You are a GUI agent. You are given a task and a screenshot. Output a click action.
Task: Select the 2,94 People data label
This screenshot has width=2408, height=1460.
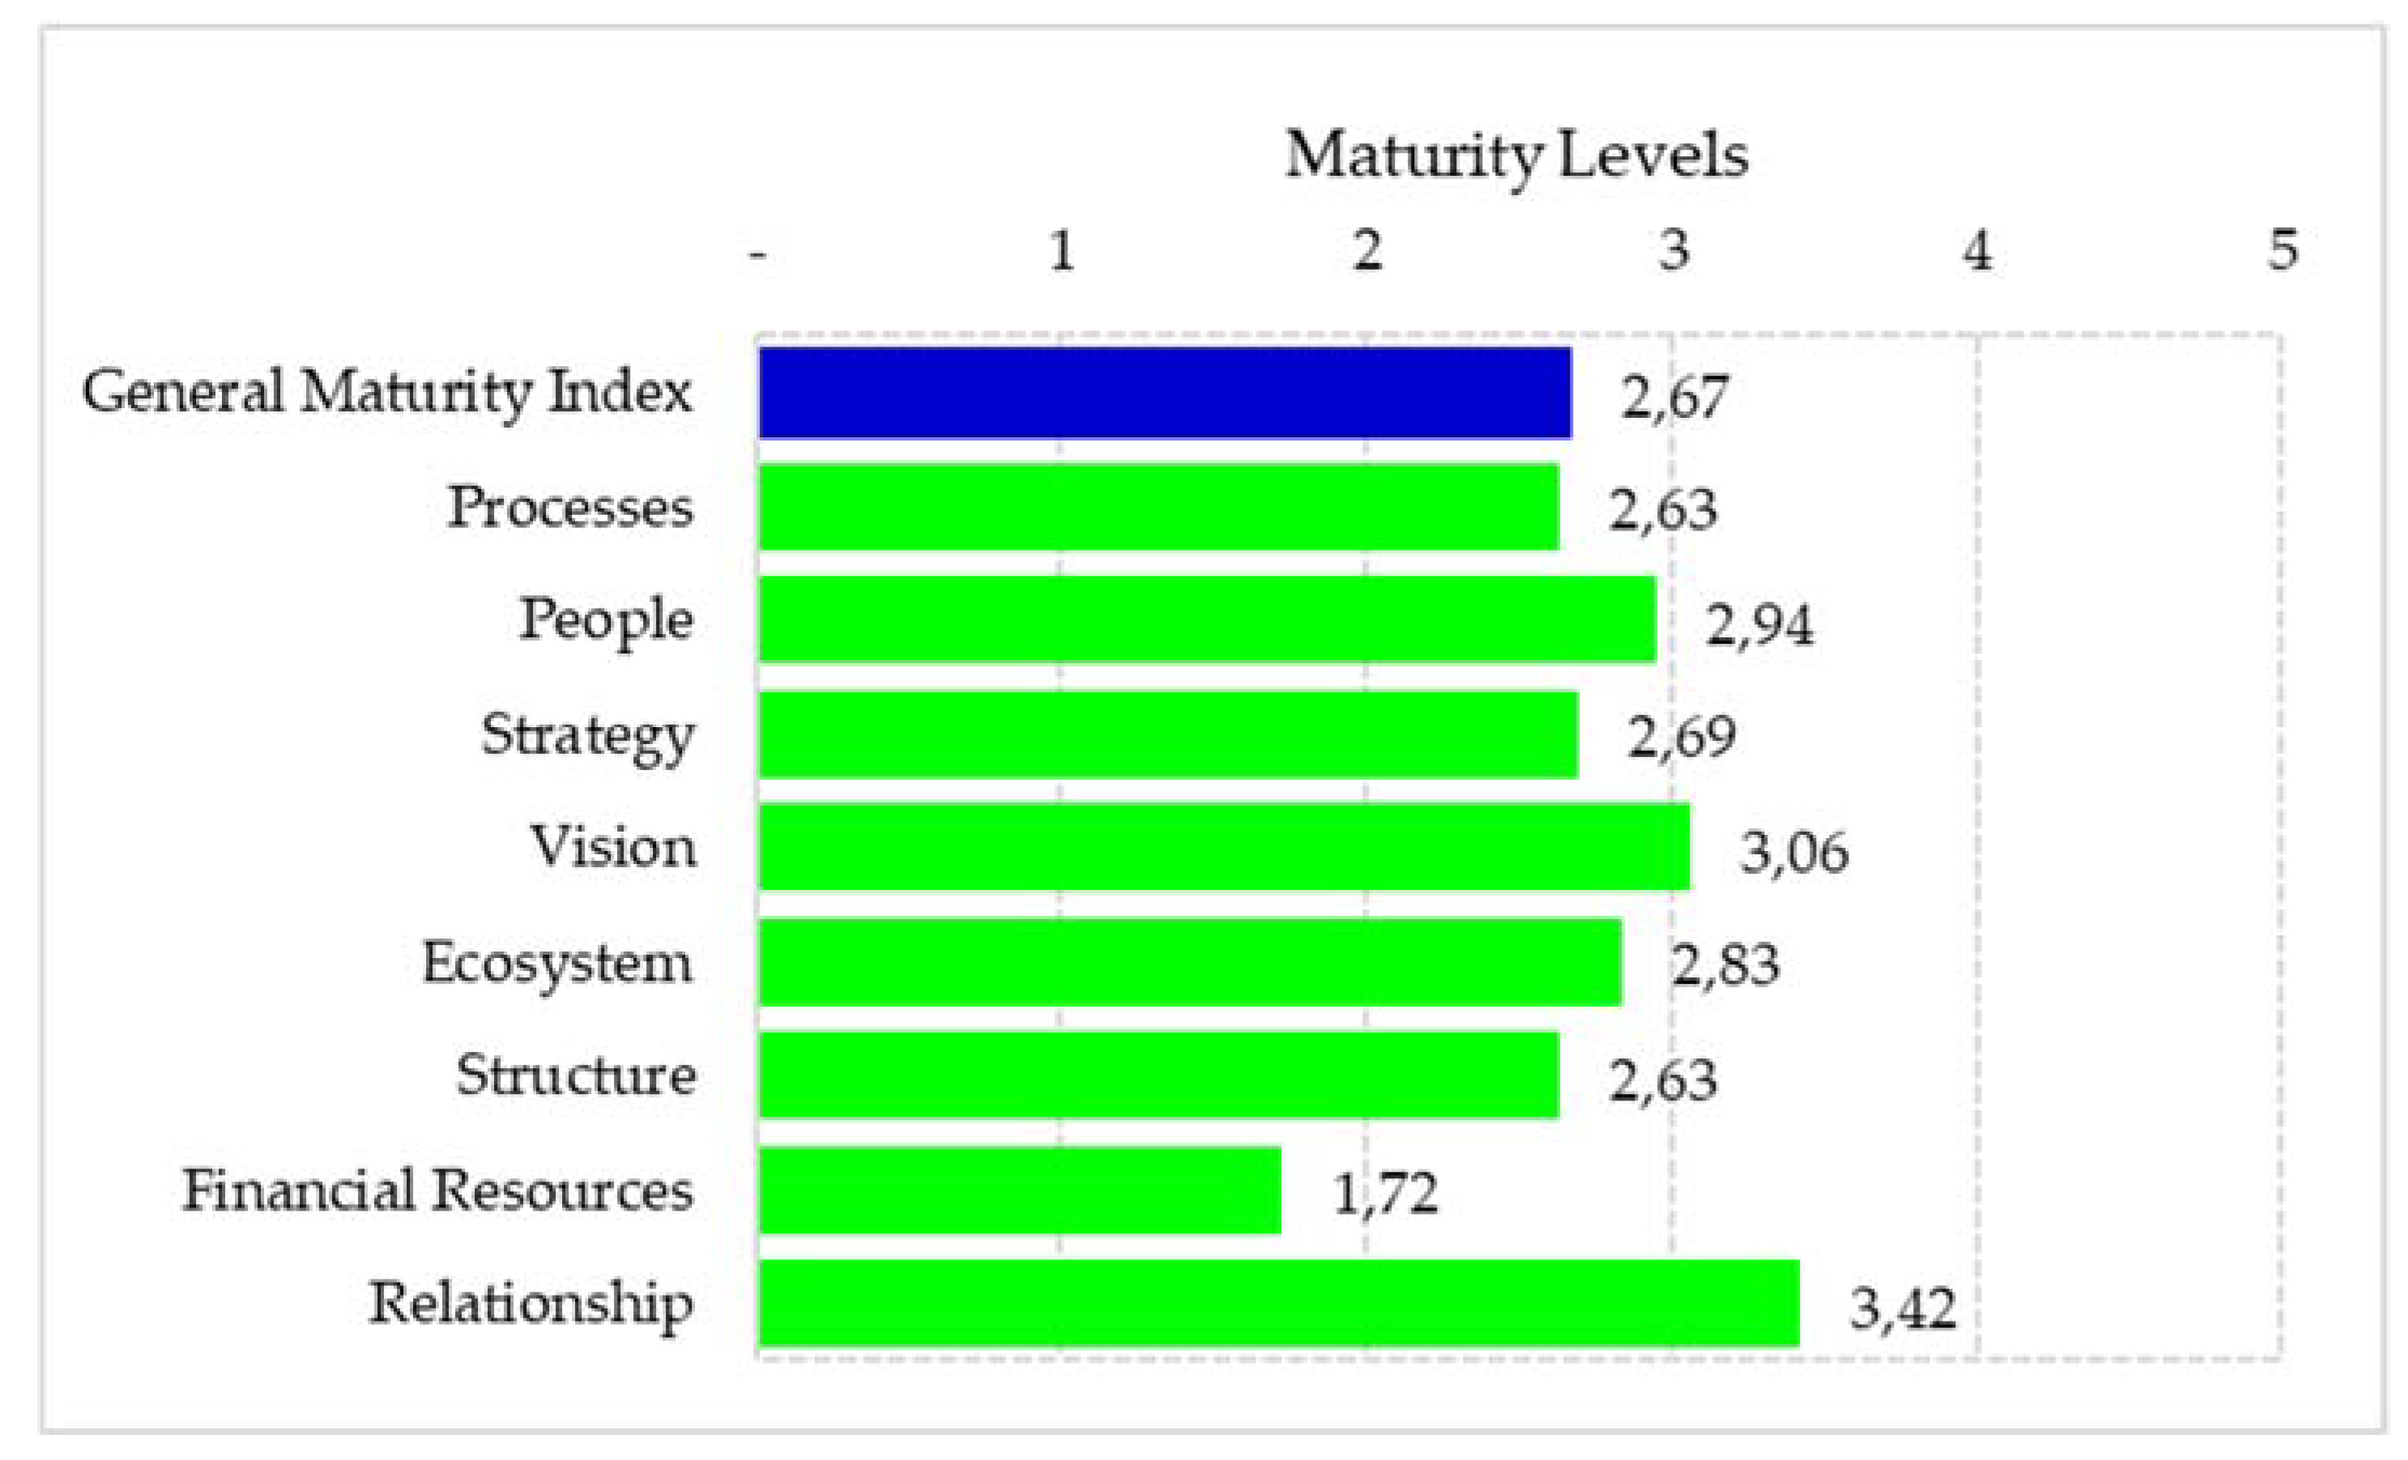coord(1759,624)
